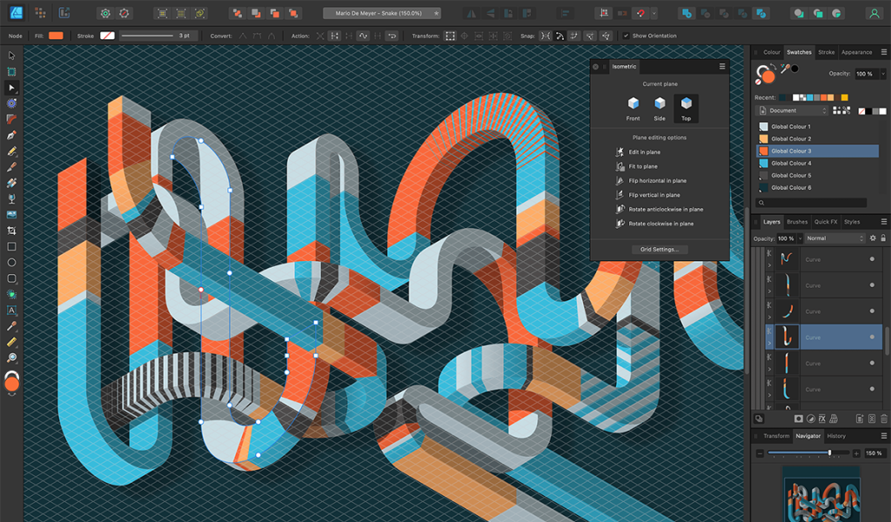Select the Zoom magnifier tool
This screenshot has height=522, width=891.
click(11, 358)
